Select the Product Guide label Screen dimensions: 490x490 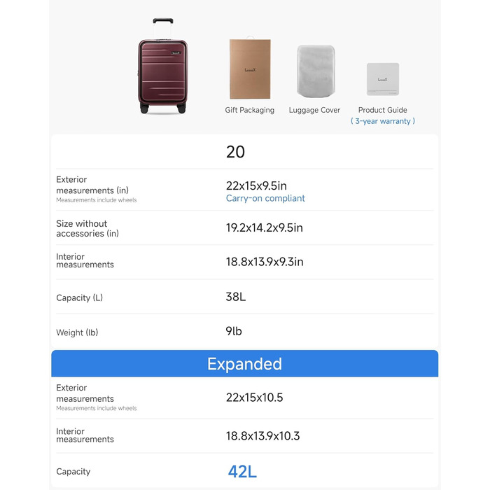pyautogui.click(x=382, y=110)
